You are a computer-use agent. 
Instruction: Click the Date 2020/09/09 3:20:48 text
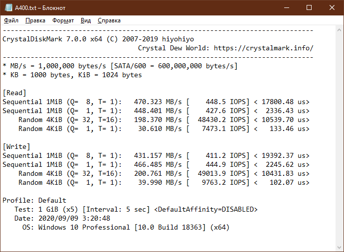(62, 219)
